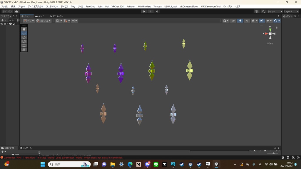Toggle scene lighting bulb button
Image resolution: width=301 pixels, height=169 pixels.
[240, 21]
